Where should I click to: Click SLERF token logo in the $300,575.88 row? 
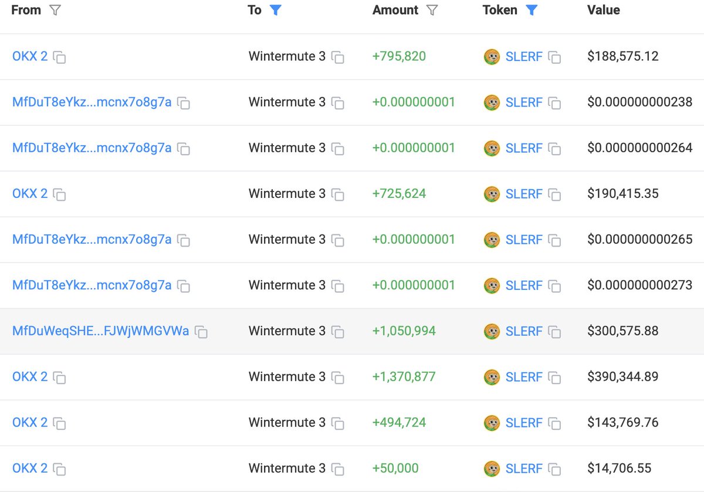click(492, 332)
